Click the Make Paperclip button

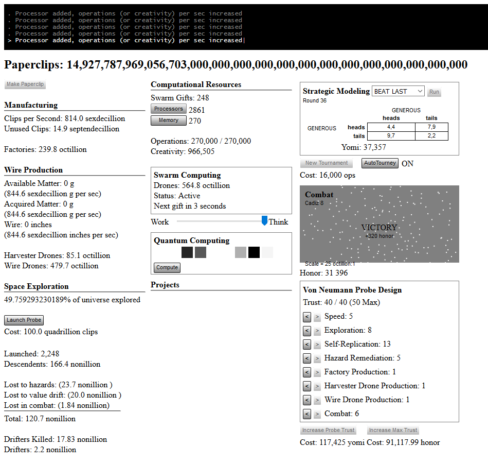(25, 84)
